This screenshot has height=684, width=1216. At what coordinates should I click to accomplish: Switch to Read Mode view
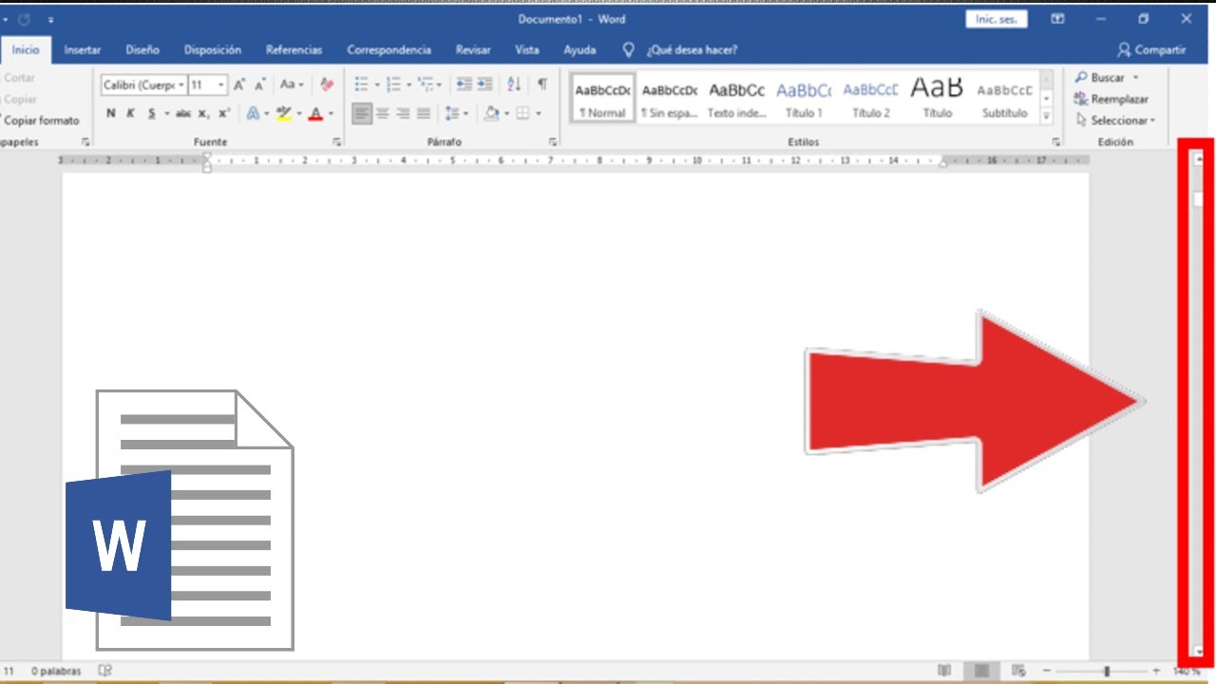(944, 671)
